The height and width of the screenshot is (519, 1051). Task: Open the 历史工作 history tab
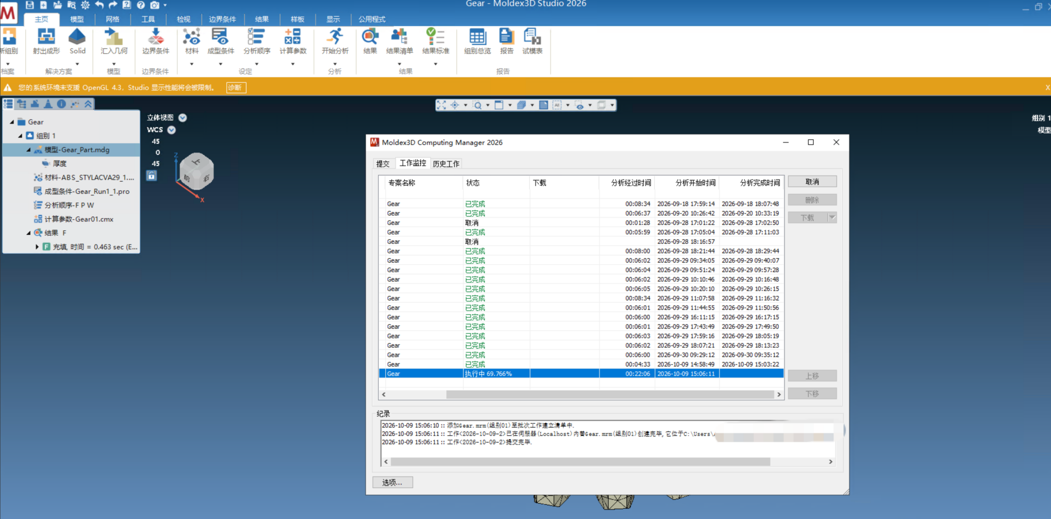446,164
